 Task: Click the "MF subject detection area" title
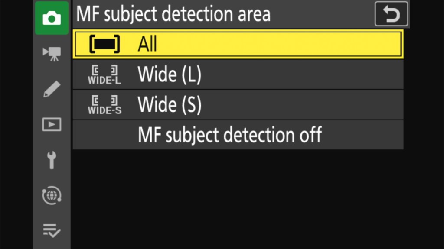point(173,14)
